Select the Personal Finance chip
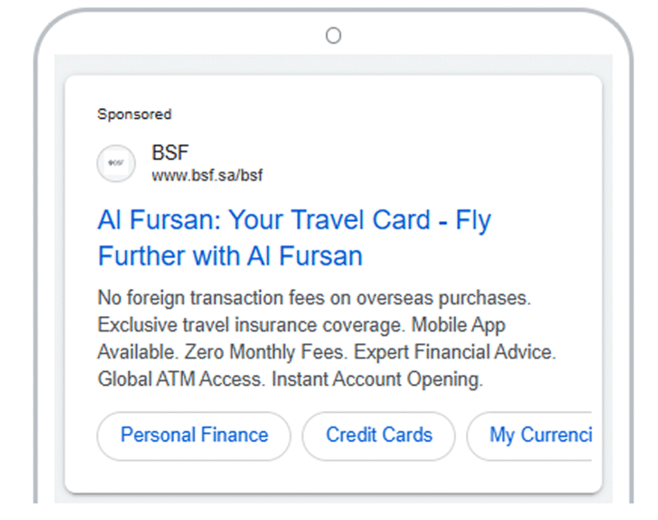 (194, 435)
